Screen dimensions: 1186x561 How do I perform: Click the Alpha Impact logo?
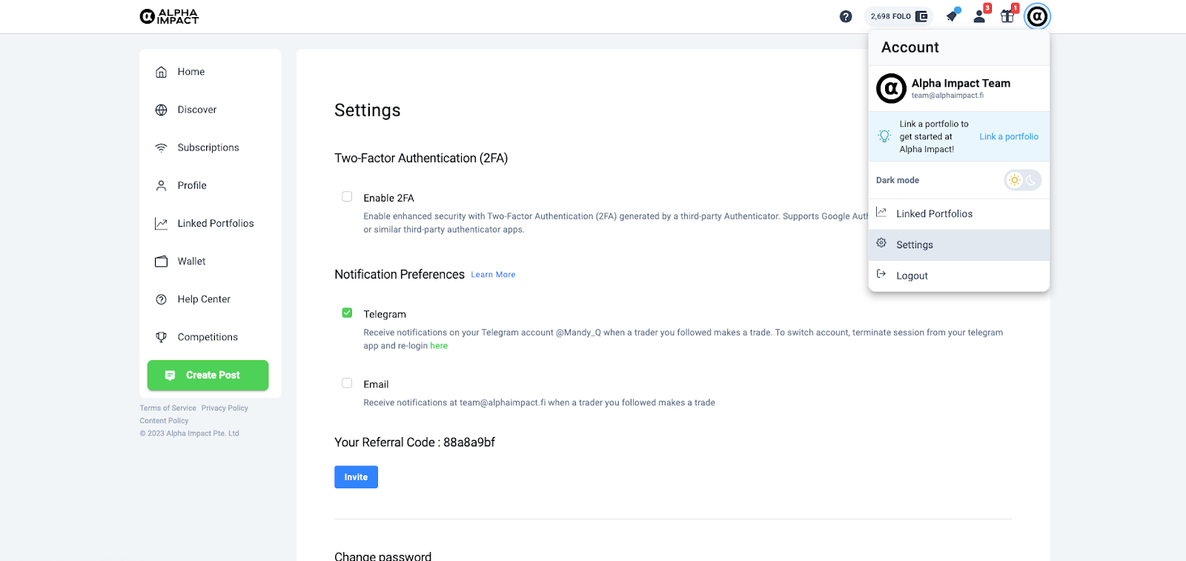(170, 16)
